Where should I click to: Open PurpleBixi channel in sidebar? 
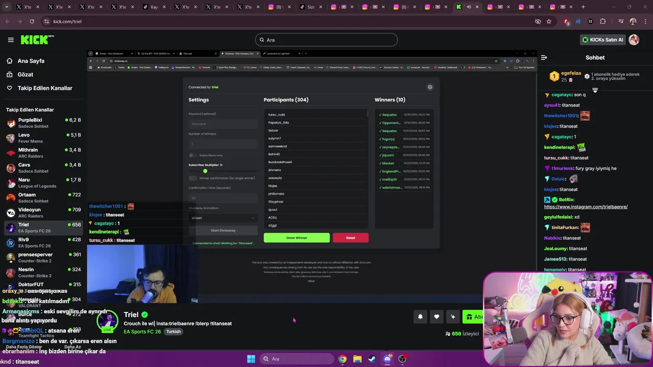click(43, 123)
